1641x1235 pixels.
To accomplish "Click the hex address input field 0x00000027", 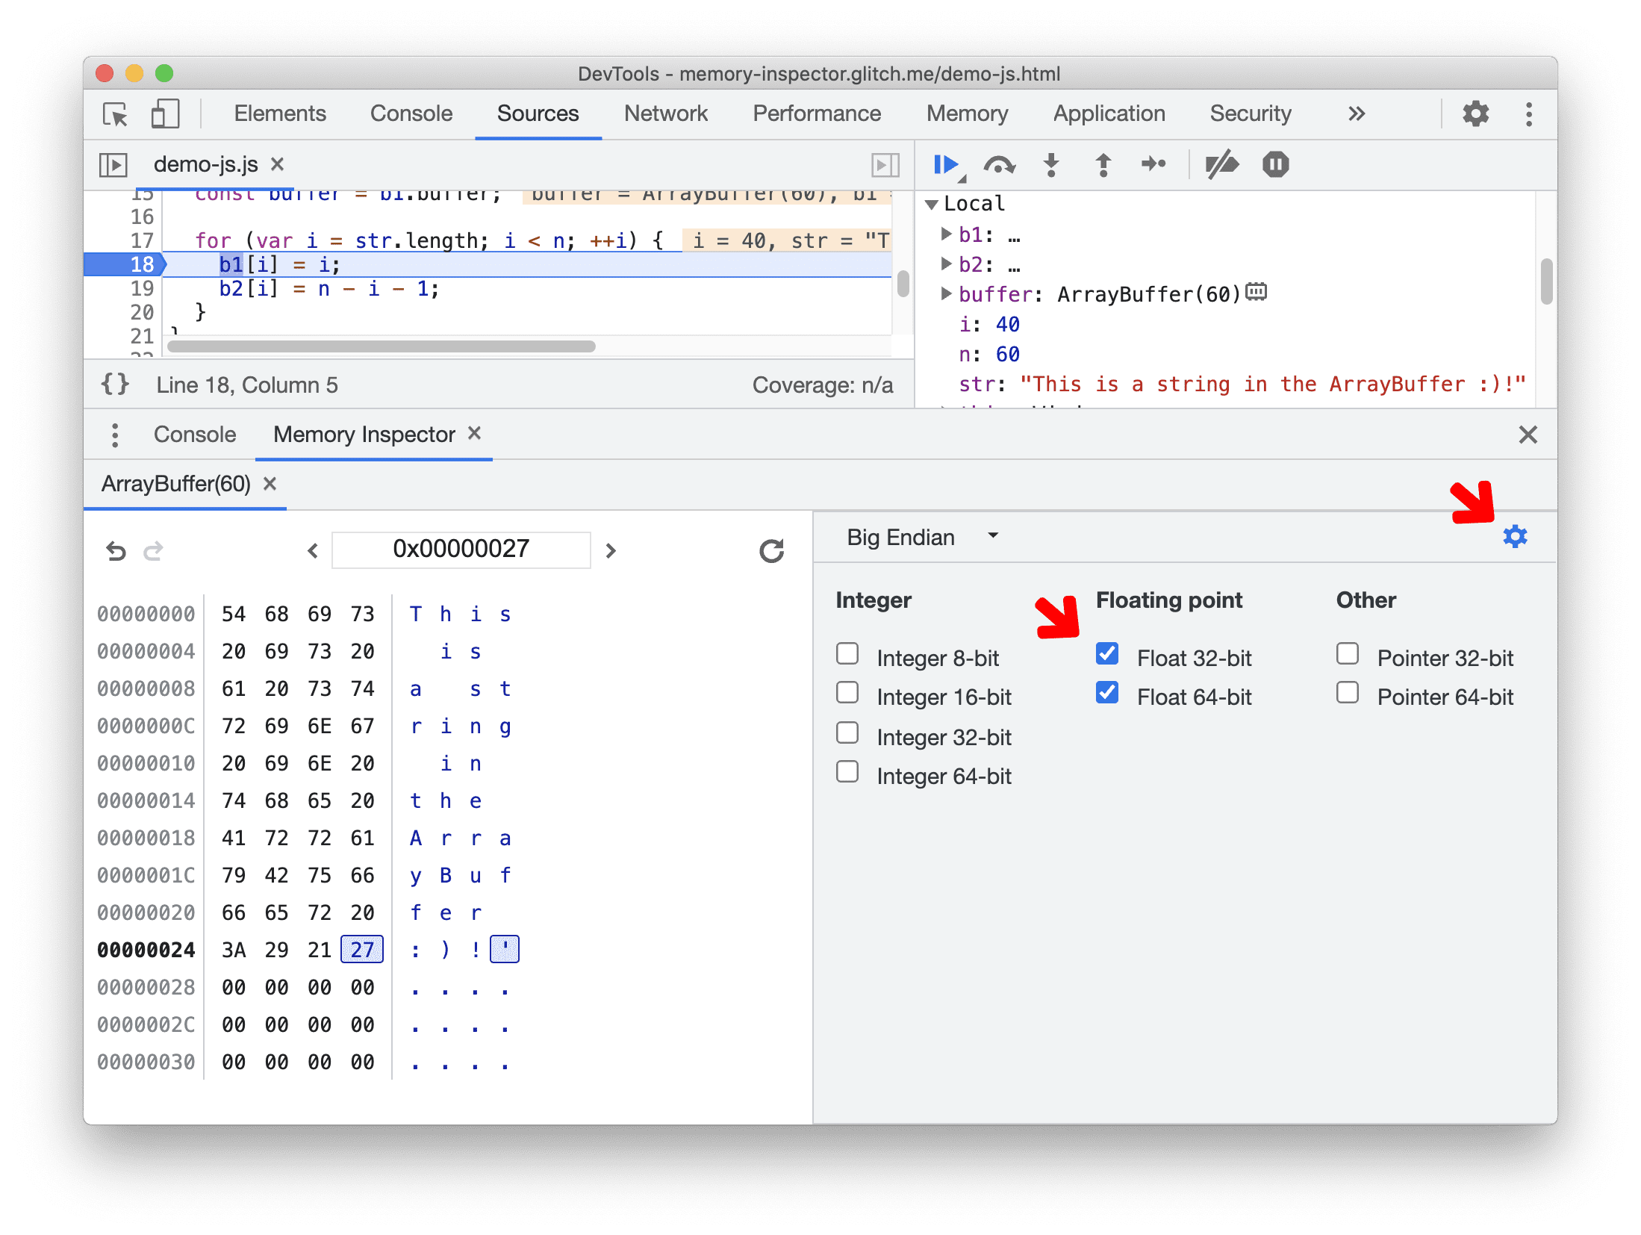I will click(x=459, y=549).
